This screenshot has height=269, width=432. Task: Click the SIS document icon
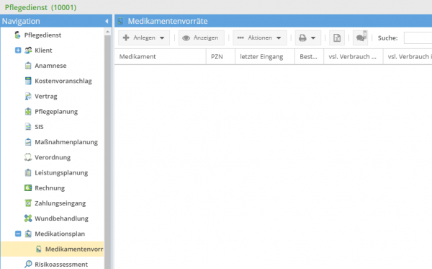point(28,127)
